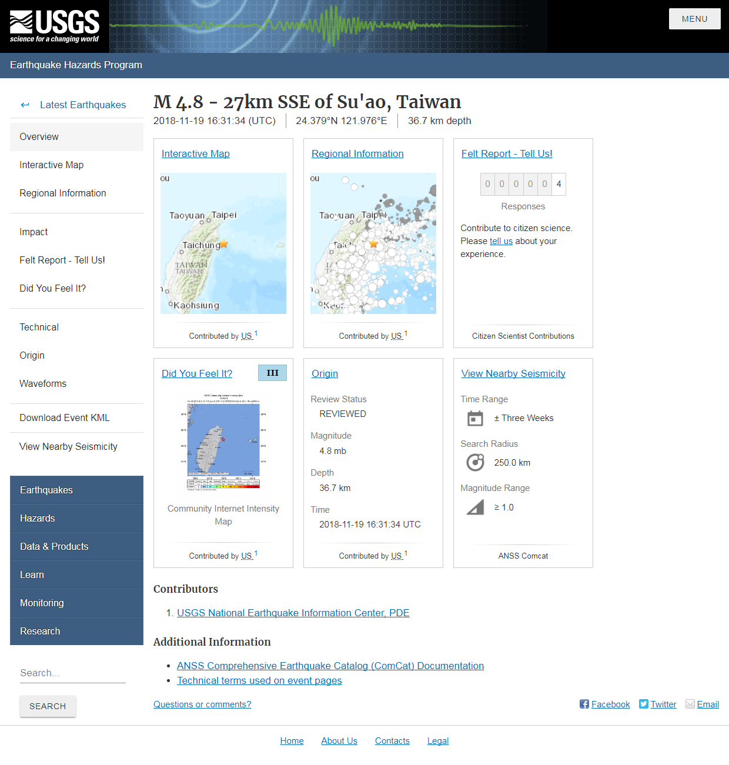
Task: Select Origin in sidebar
Action: (x=76, y=355)
